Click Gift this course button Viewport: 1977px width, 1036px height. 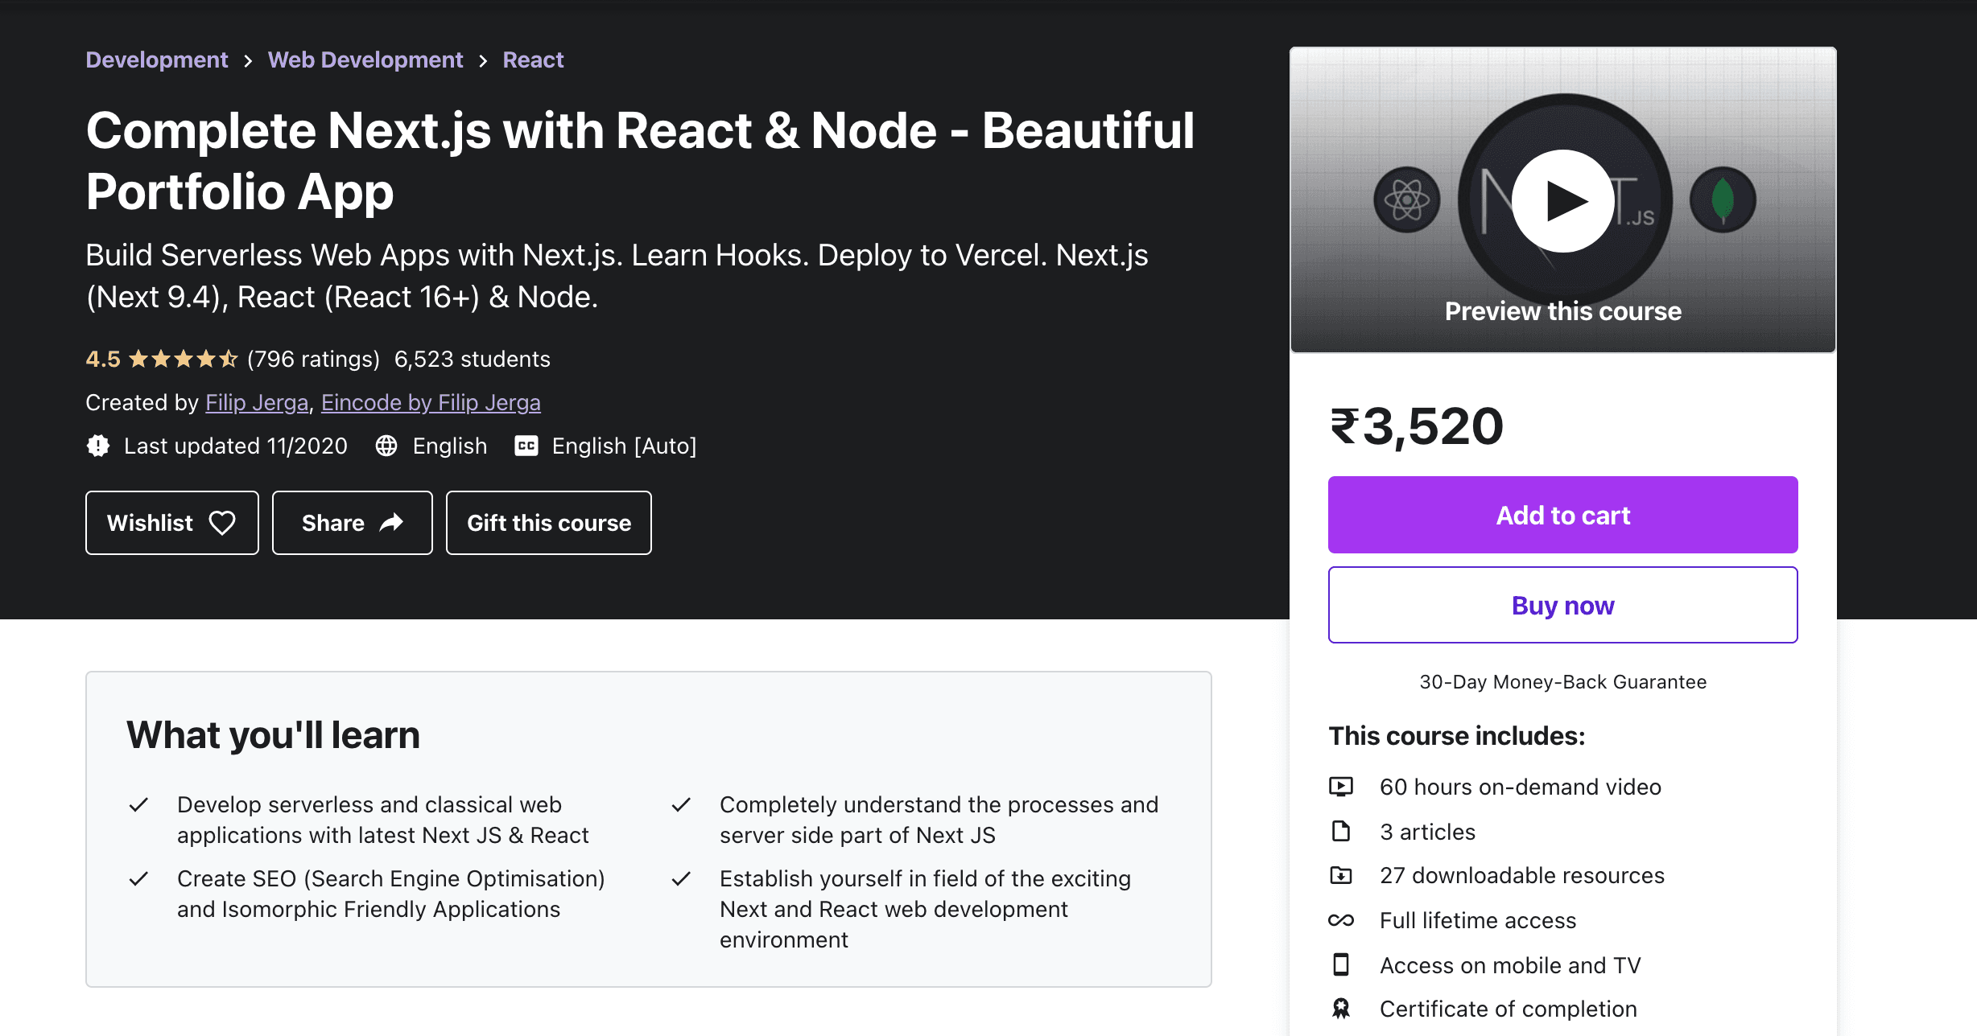[549, 523]
